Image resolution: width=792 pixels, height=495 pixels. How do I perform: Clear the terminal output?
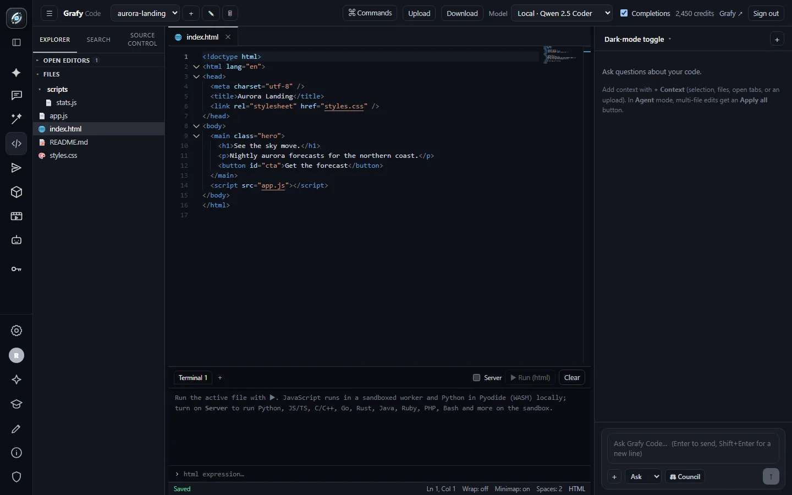coord(572,378)
